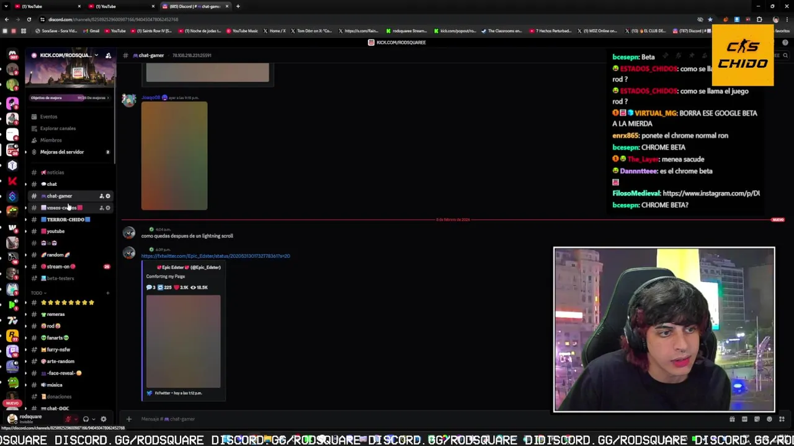
Task: Open the Gmail bookmark
Action: pos(91,31)
